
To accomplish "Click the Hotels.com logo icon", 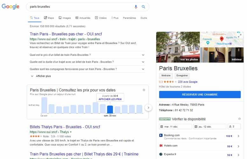I will point(161,146).
